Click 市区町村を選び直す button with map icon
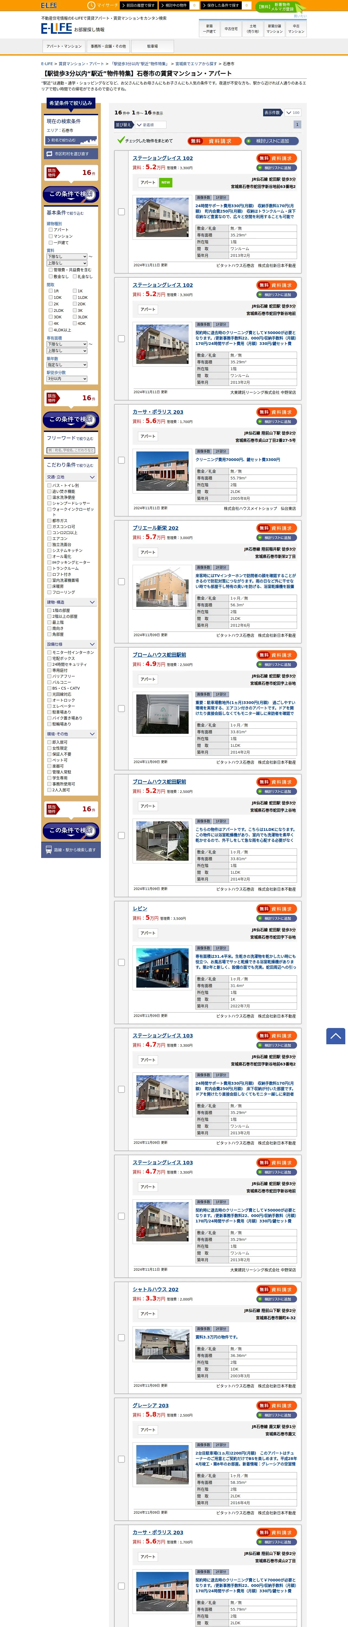This screenshot has width=348, height=1627. coord(70,153)
